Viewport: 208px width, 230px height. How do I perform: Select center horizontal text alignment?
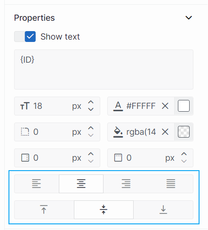coord(81,184)
